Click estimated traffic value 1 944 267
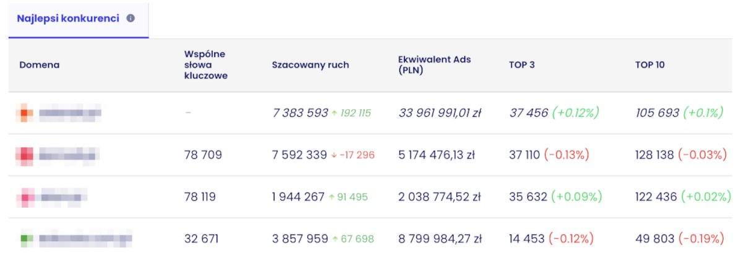 coord(298,197)
